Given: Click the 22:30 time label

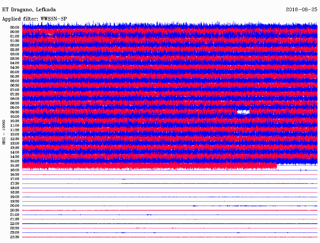Looking at the screenshot, I should [15, 228].
